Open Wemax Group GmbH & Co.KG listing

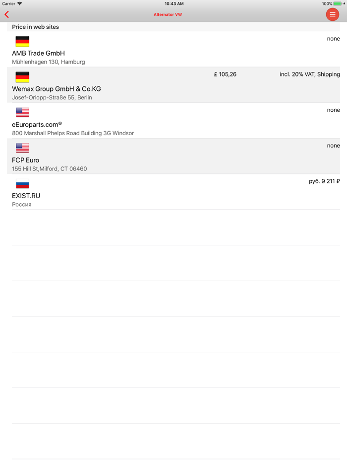[57, 89]
